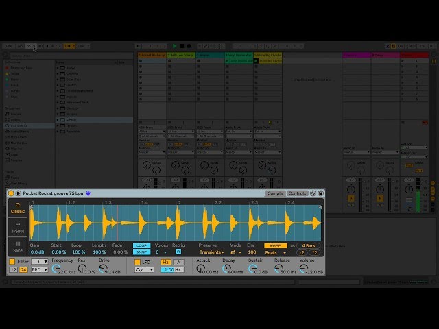Click the Length value 100 %

click(99, 252)
